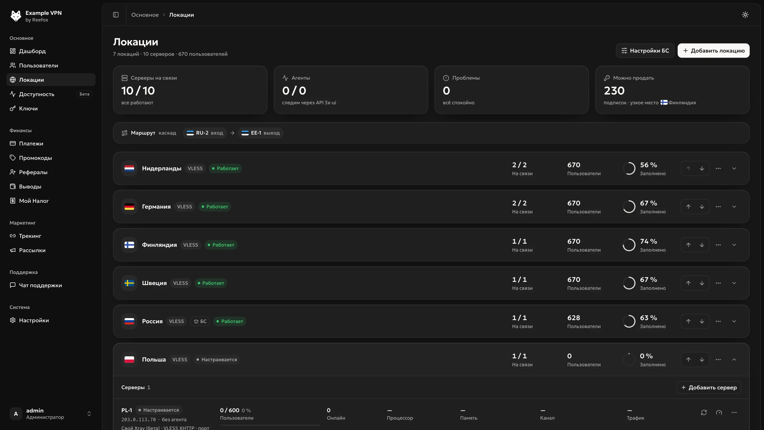Open more options for Poland row
764x430 pixels.
[x=718, y=359]
